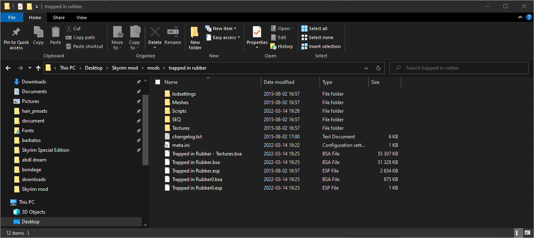Click the Edit ribbon button

(278, 37)
